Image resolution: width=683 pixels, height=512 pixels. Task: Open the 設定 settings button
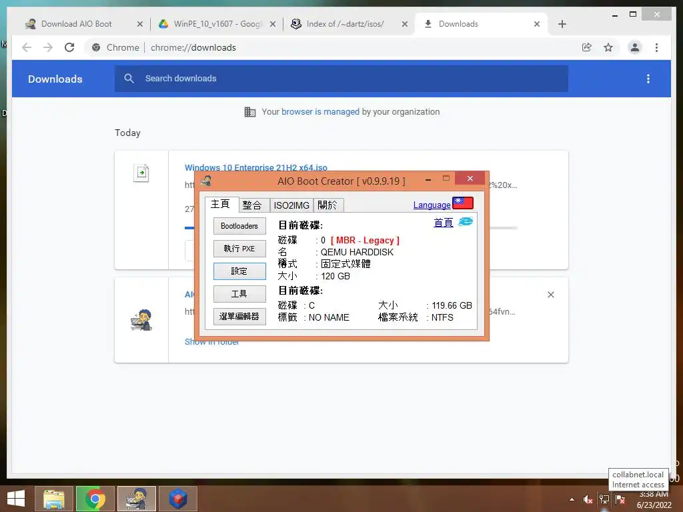click(239, 271)
